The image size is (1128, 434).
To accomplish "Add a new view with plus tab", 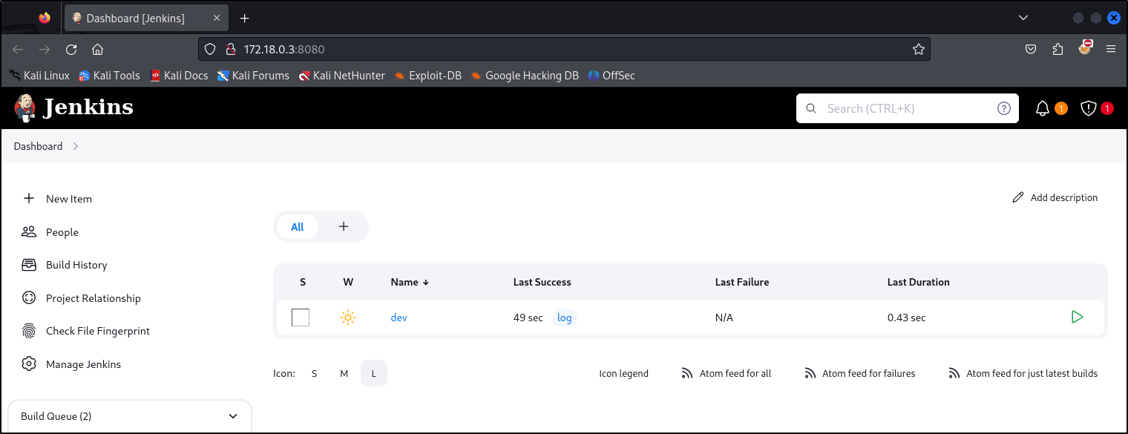I will [x=343, y=227].
